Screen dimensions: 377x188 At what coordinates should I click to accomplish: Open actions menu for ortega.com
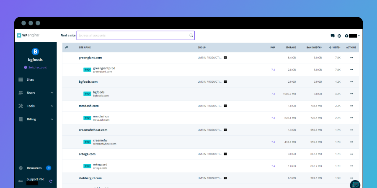[x=351, y=154]
